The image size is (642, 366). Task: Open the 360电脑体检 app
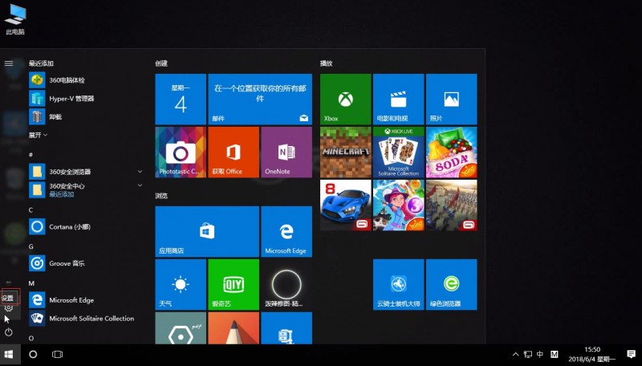pos(84,80)
